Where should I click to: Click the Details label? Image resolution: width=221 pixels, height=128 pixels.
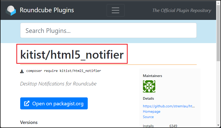[x=148, y=98]
